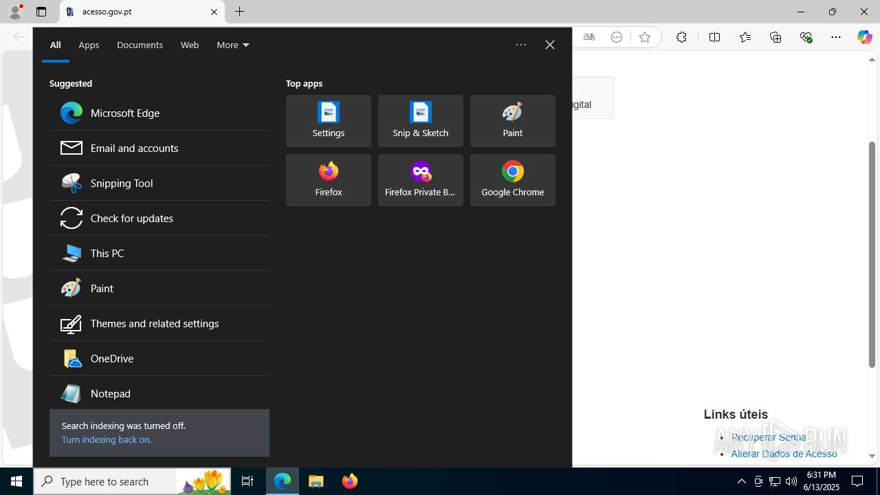Open network status in tray

pos(775,481)
